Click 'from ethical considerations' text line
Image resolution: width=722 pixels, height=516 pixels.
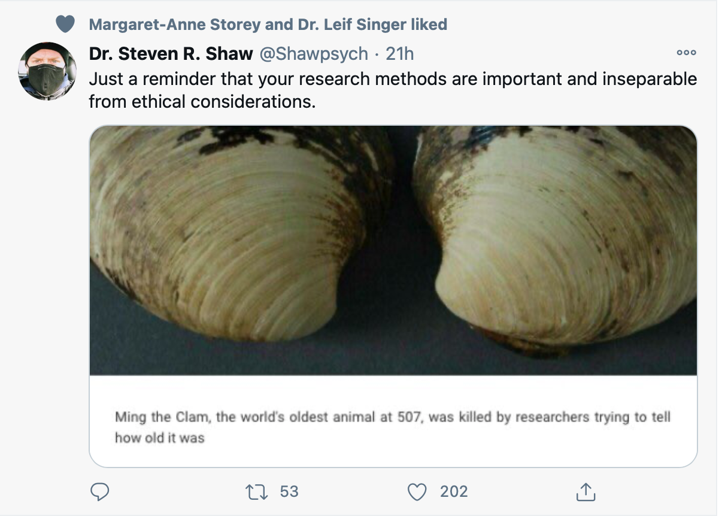click(x=202, y=102)
